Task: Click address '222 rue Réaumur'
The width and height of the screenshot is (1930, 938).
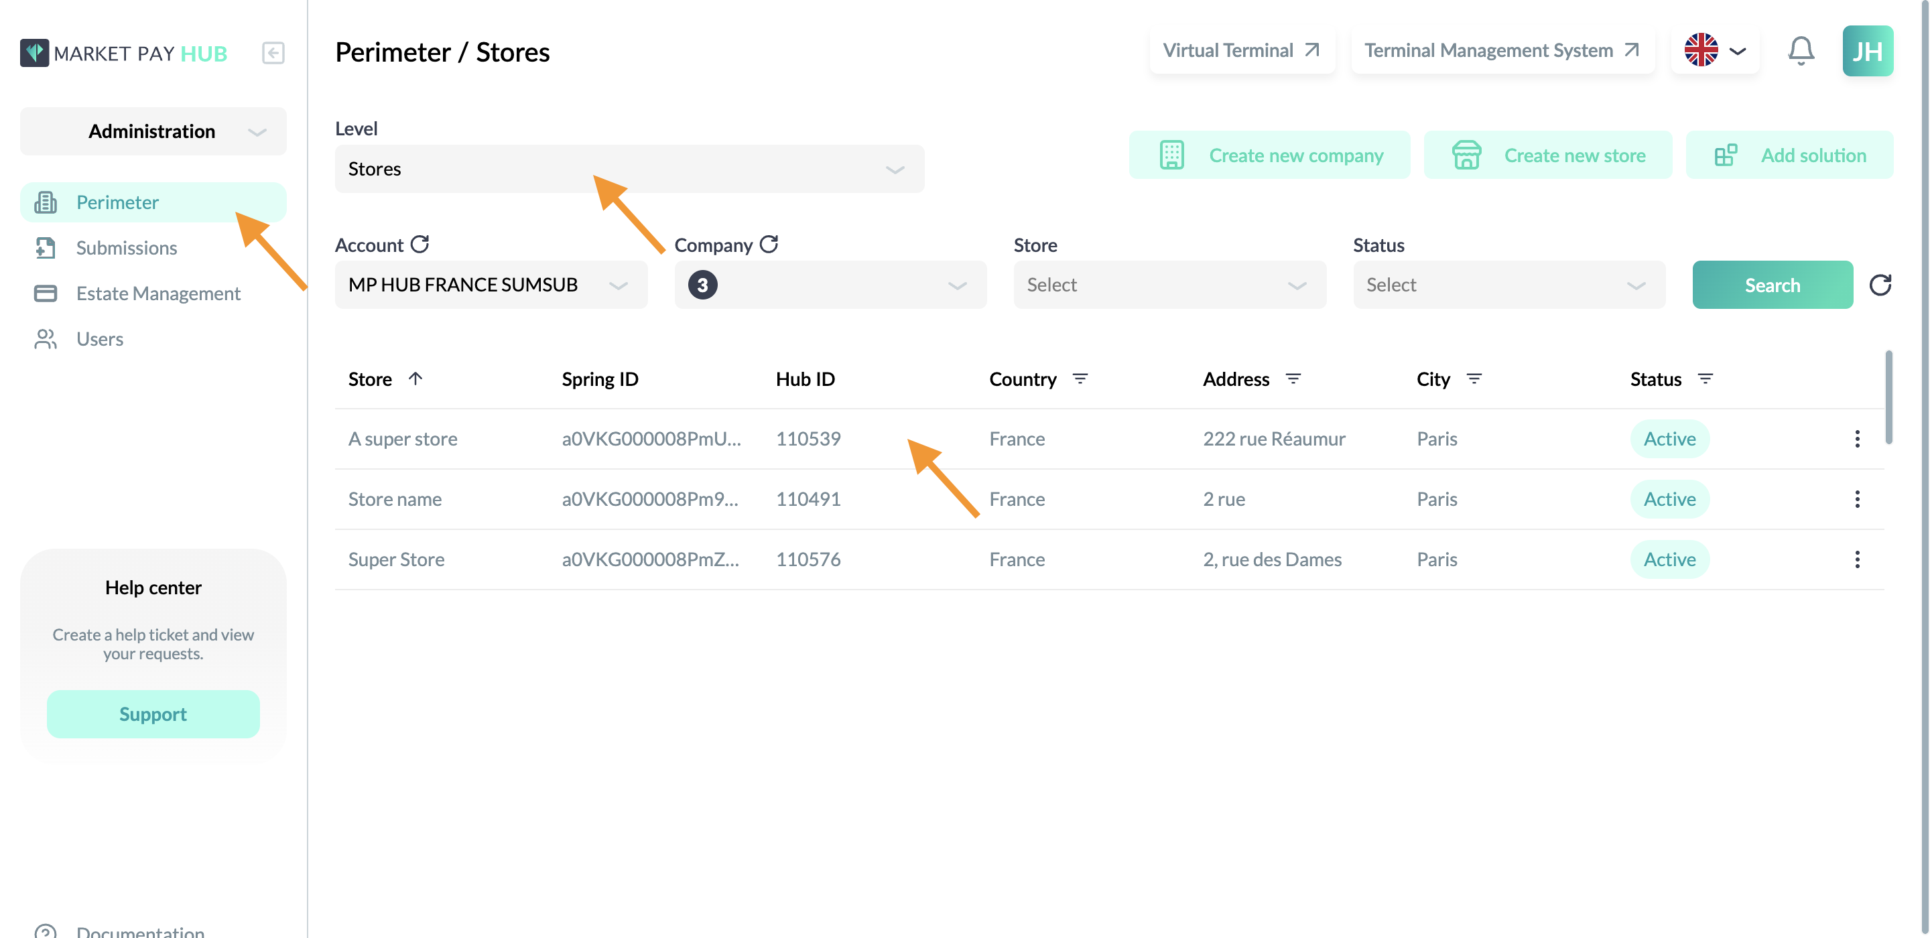Action: tap(1274, 439)
